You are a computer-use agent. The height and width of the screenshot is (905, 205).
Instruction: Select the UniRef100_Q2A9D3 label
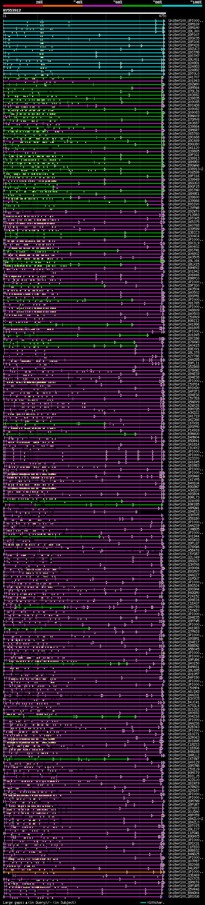click(x=184, y=66)
